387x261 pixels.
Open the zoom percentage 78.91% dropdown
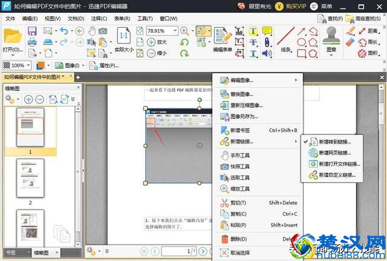click(x=174, y=31)
